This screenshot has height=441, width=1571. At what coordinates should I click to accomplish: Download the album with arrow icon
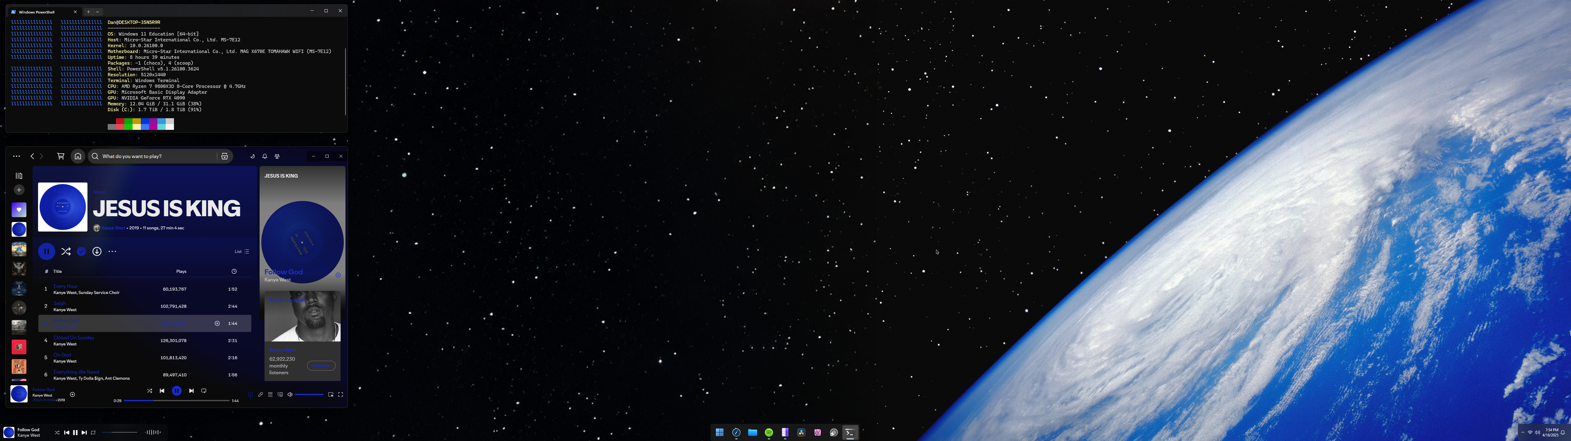coord(97,251)
